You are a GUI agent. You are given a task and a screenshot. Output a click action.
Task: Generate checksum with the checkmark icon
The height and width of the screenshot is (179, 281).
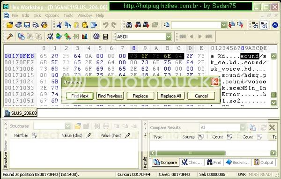click(x=50, y=37)
